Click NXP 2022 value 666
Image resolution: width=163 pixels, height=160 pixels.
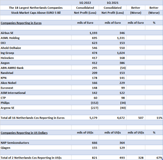click(x=94, y=143)
